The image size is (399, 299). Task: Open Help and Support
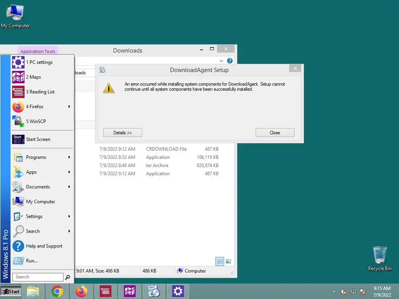42,246
